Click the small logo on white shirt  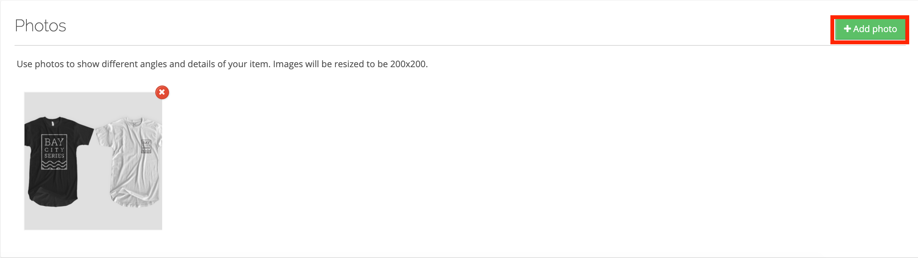pyautogui.click(x=146, y=147)
